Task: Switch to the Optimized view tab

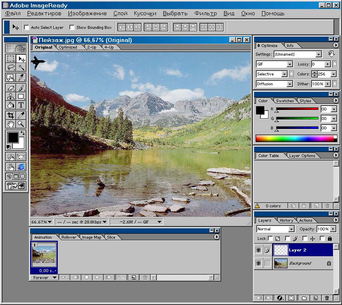Action: pyautogui.click(x=68, y=47)
